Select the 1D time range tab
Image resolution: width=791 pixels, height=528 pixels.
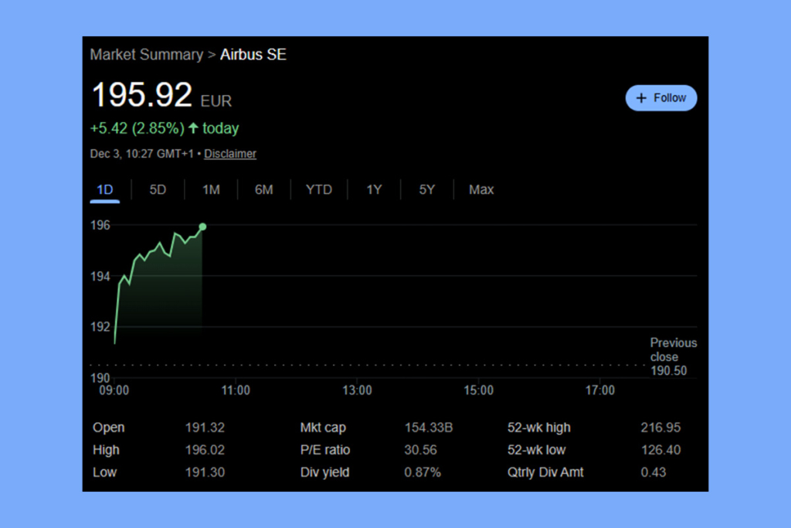(x=105, y=189)
